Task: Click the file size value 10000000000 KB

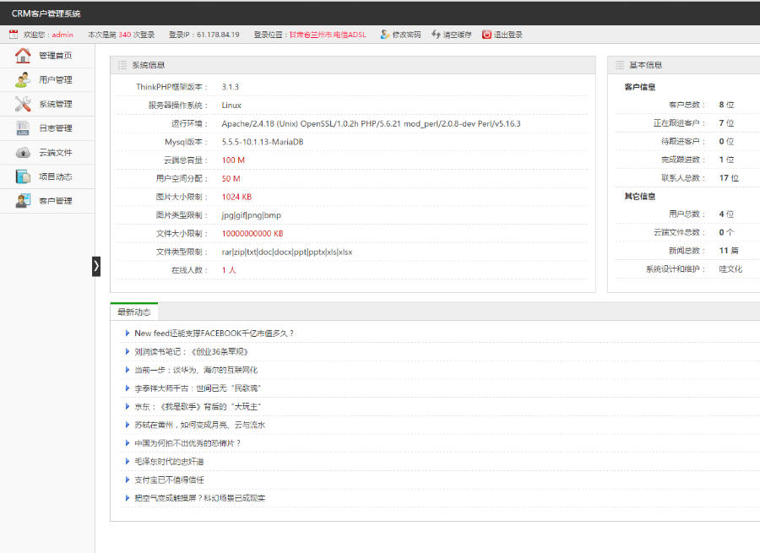Action: click(x=252, y=234)
